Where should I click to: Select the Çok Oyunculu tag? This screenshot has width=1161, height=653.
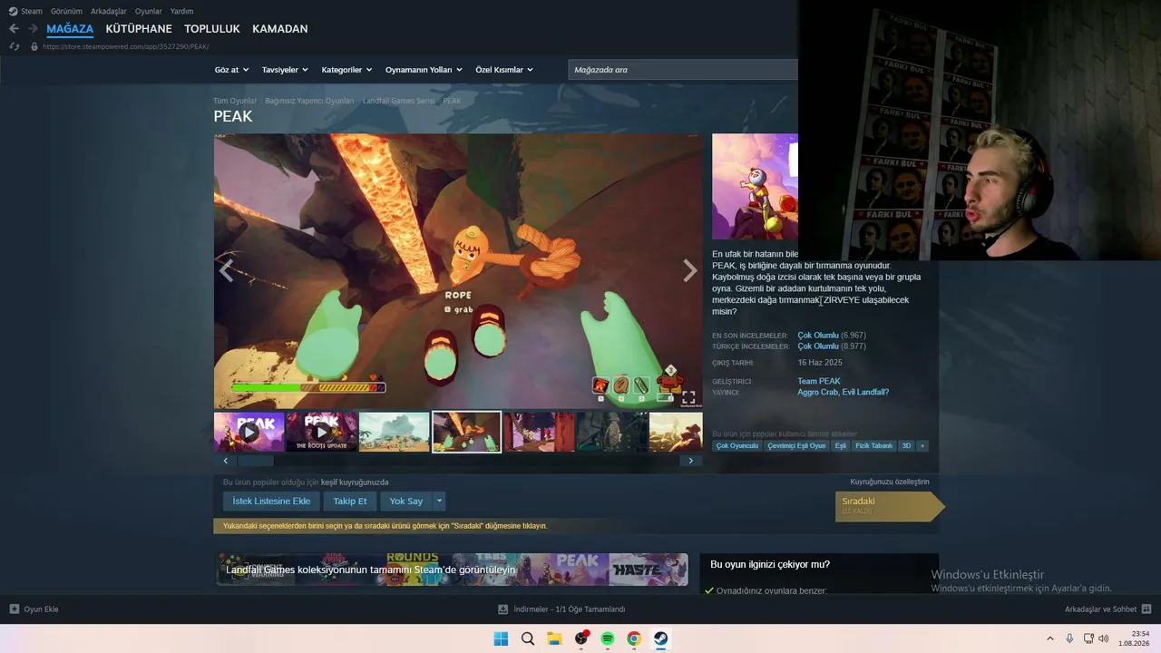pyautogui.click(x=737, y=446)
